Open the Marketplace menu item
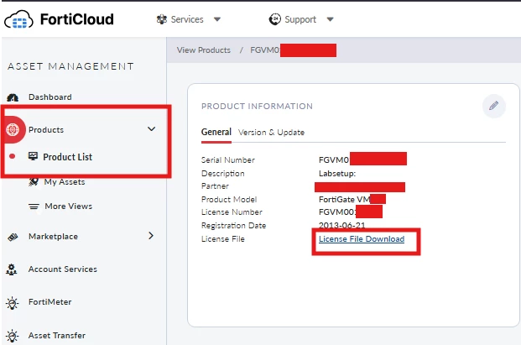521x345 pixels. [x=53, y=237]
